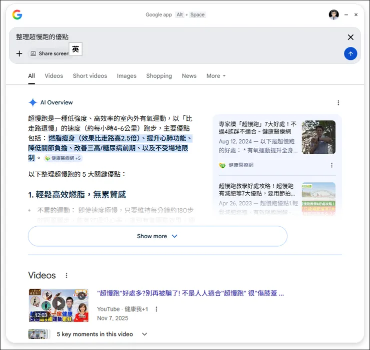Click the text 以下整理超慢跑的 5 大關鍵優點

click(x=77, y=174)
